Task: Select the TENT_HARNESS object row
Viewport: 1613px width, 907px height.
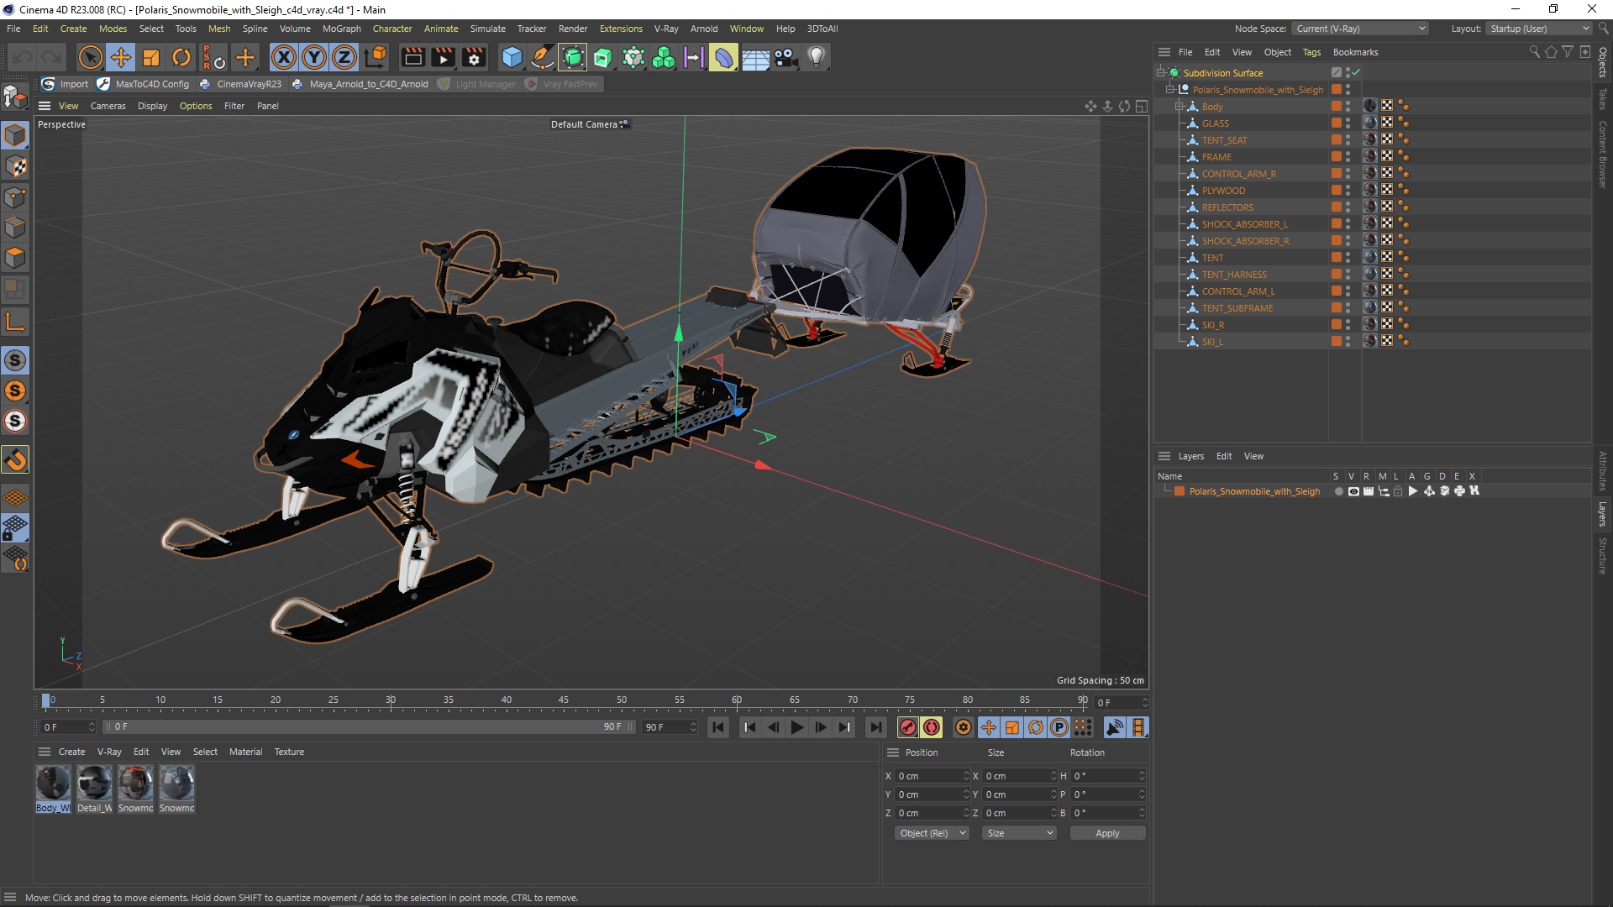Action: [x=1233, y=275]
